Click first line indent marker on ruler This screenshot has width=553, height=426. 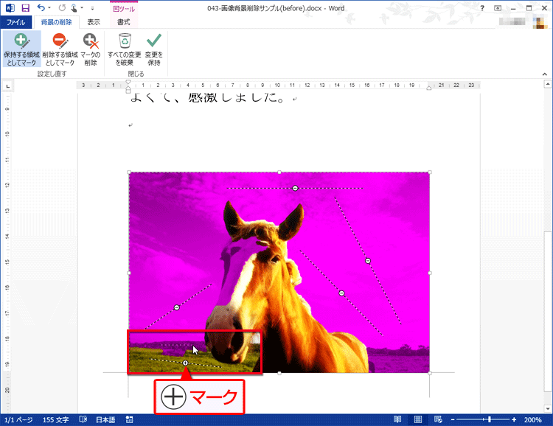tap(128, 82)
